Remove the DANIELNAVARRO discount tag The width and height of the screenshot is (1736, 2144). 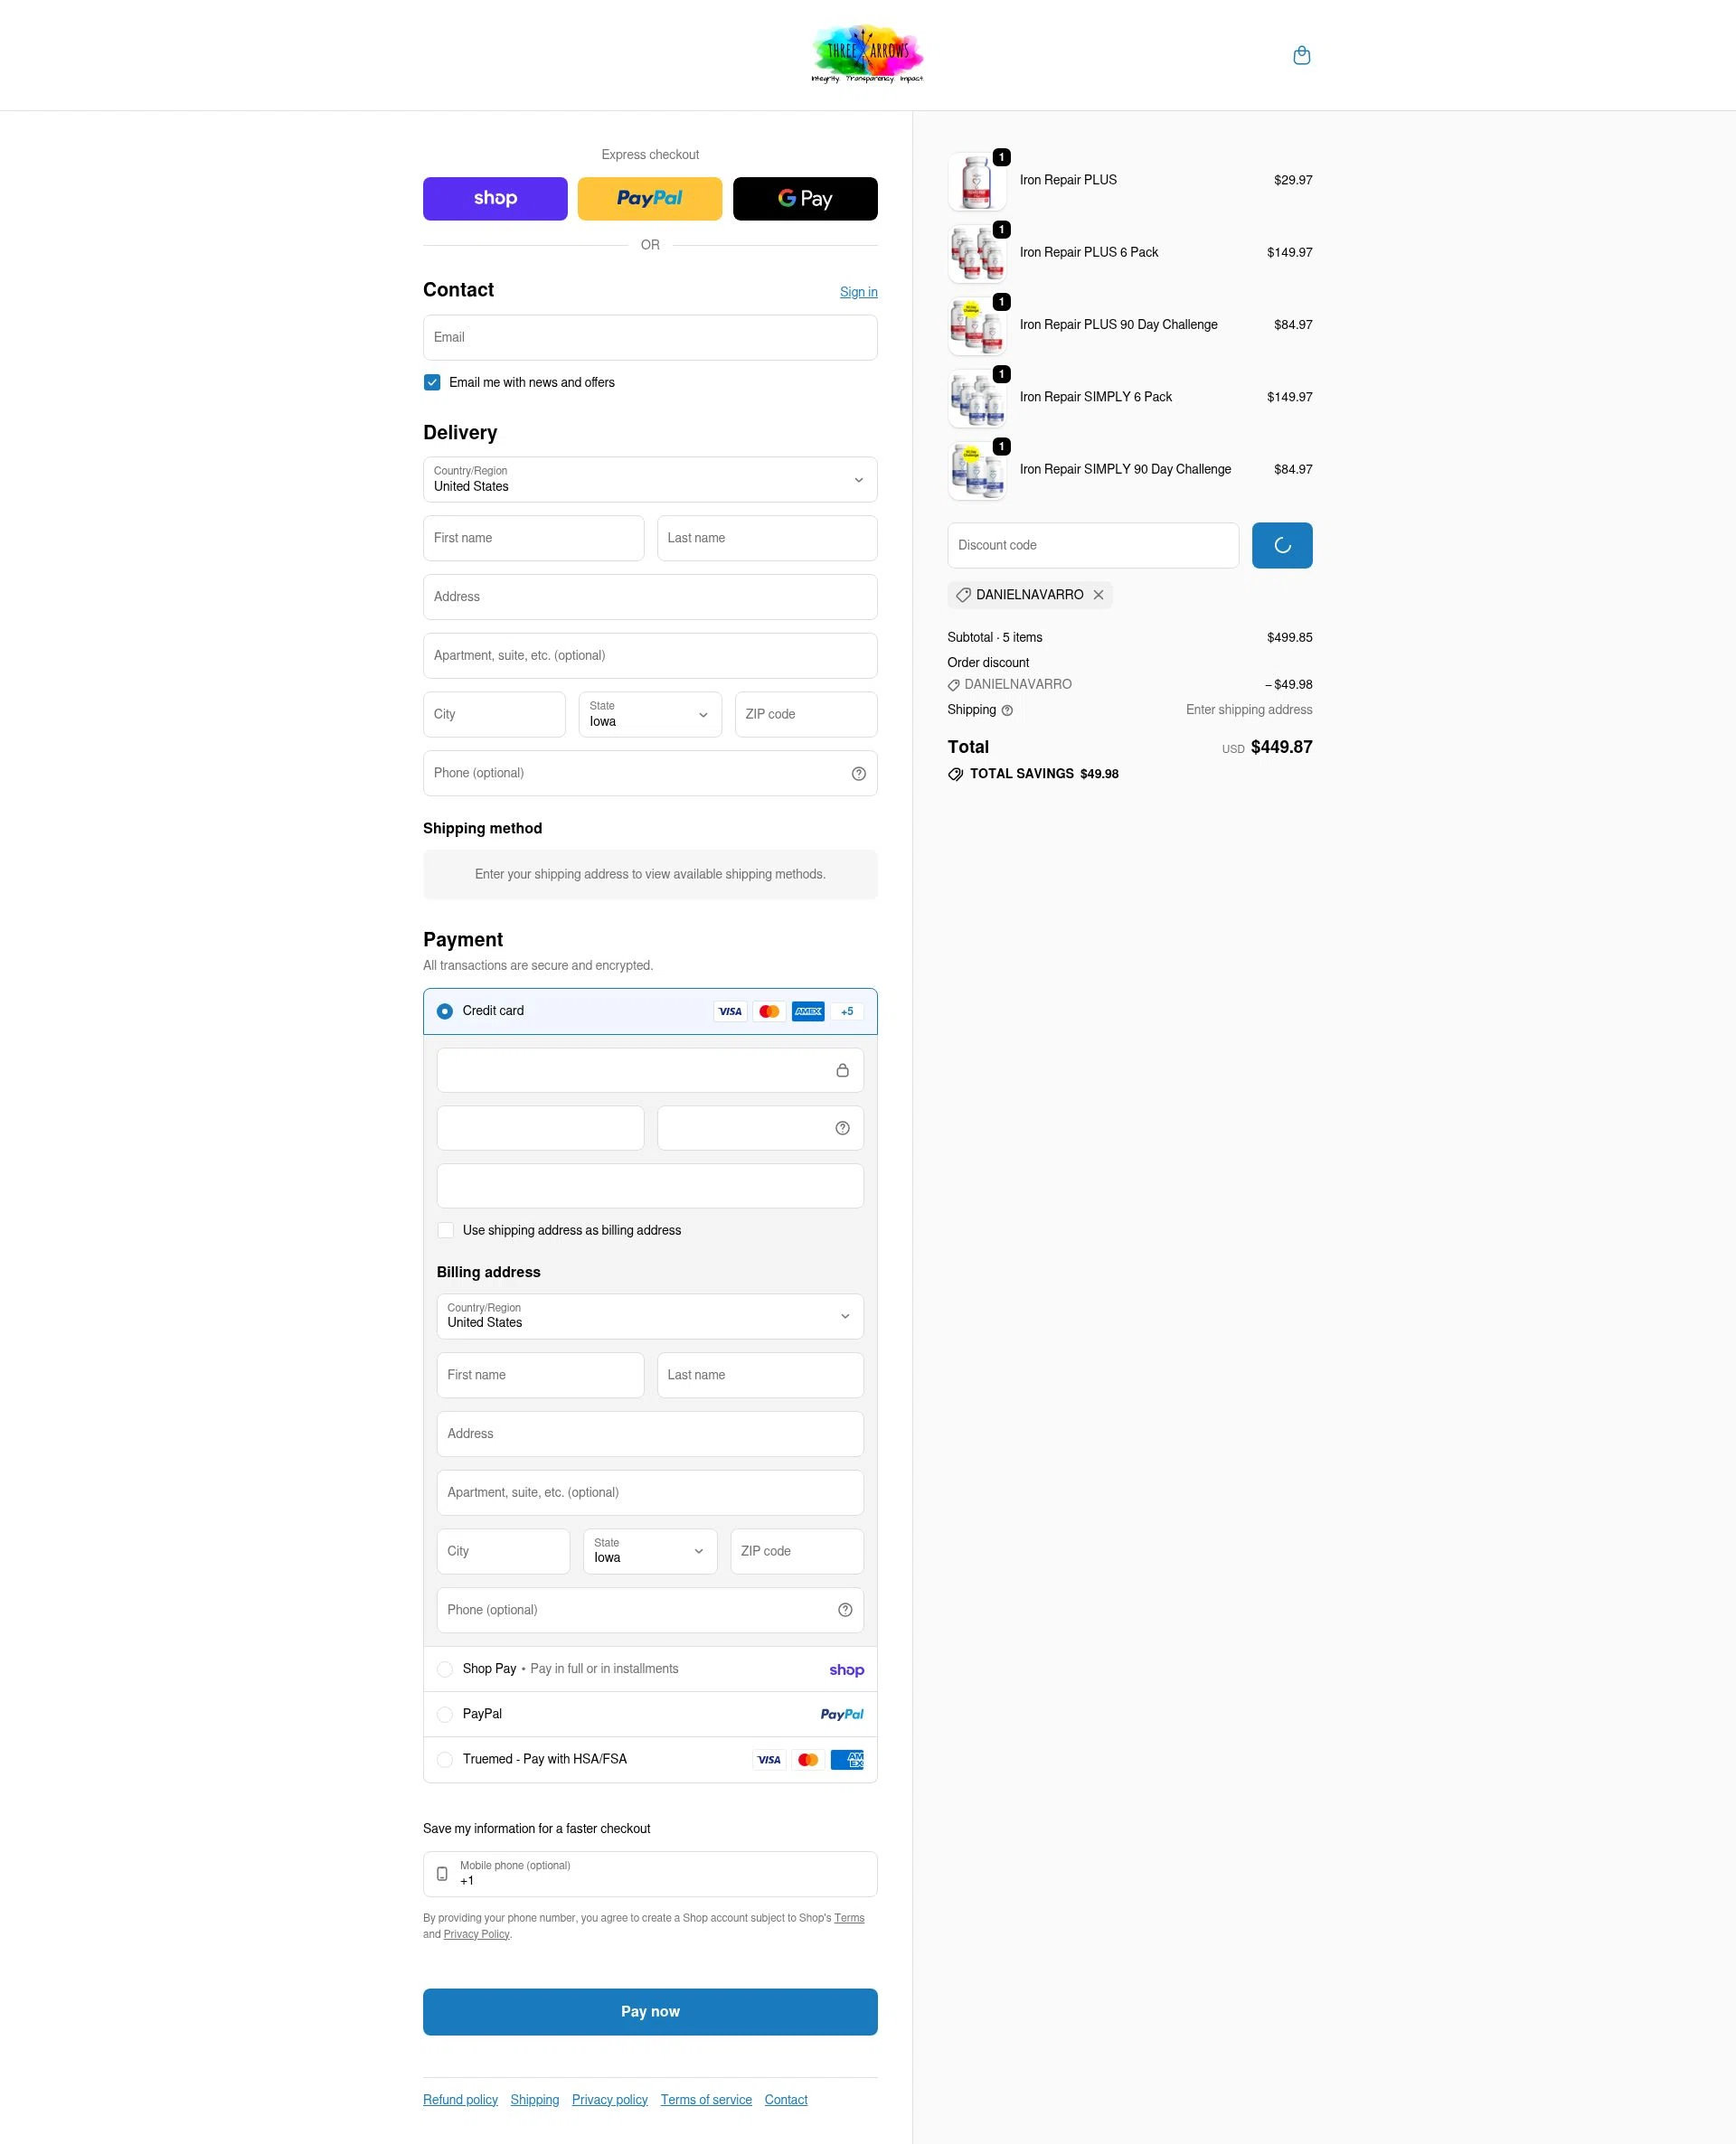(1097, 595)
